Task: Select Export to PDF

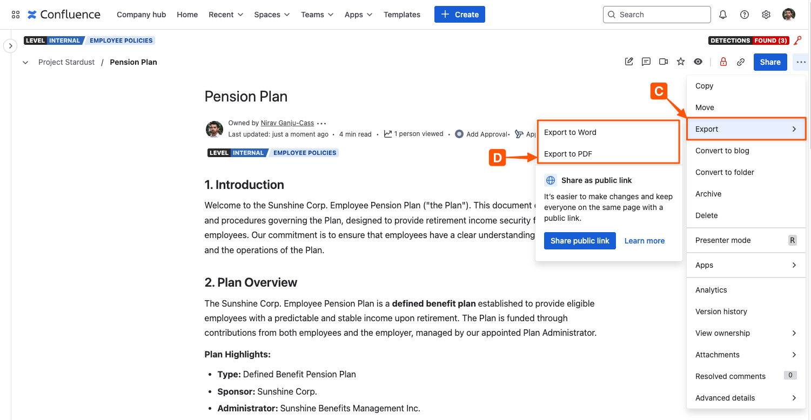Action: click(568, 154)
